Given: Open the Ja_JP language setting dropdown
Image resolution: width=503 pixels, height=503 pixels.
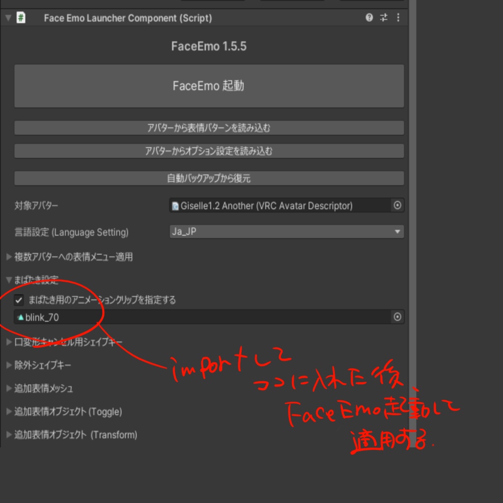Looking at the screenshot, I should (286, 232).
